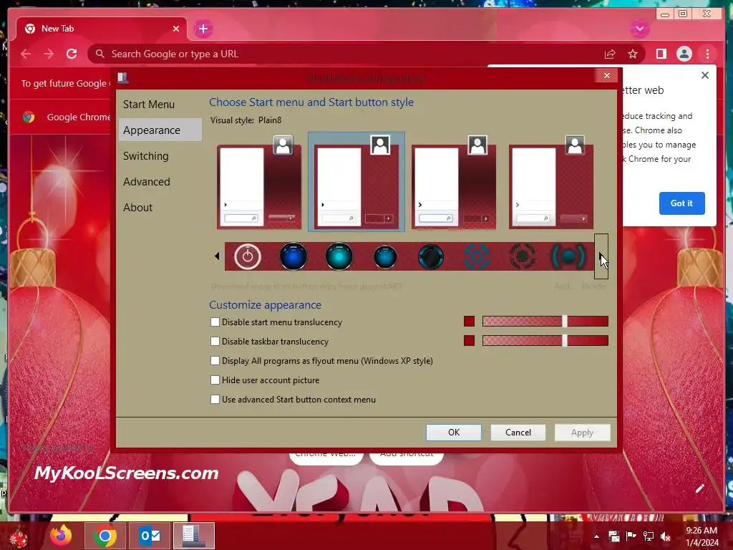Screen dimensions: 733x550
Task: Open Google Chrome from the taskbar
Action: [x=105, y=536]
